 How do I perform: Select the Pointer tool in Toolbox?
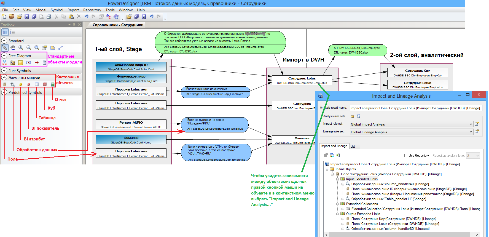click(x=5, y=48)
